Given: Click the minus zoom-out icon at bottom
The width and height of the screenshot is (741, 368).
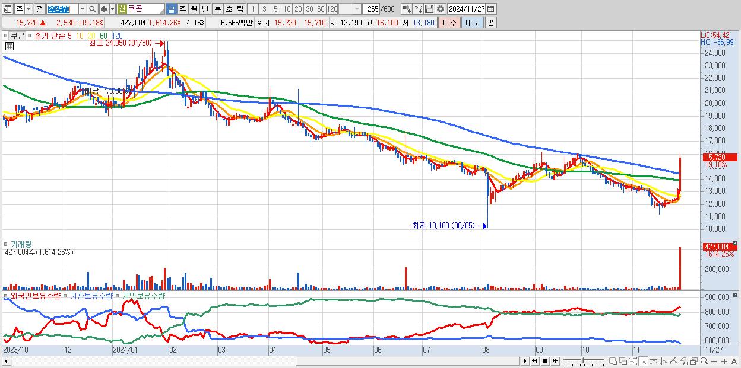Looking at the screenshot, I should click(714, 360).
